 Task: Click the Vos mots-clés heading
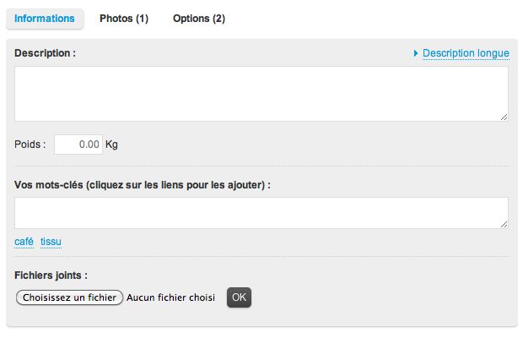(x=143, y=185)
